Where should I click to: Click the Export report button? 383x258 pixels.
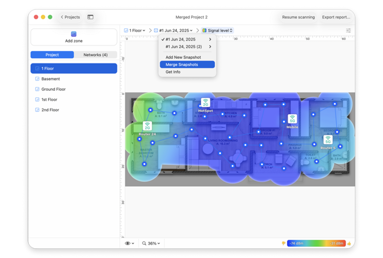(x=336, y=17)
